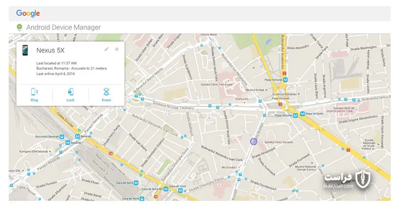Rename the device with the pencil icon
The width and height of the screenshot is (399, 207).
coord(106,49)
